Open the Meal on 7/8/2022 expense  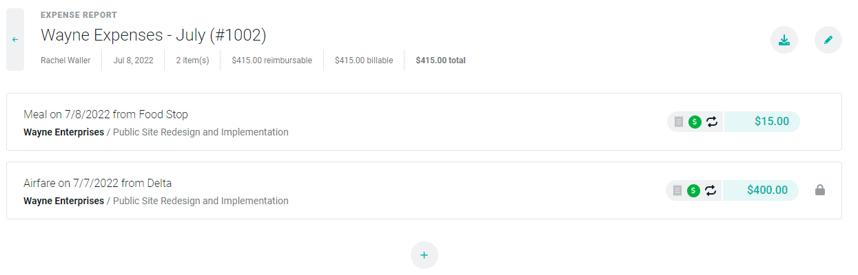point(105,114)
